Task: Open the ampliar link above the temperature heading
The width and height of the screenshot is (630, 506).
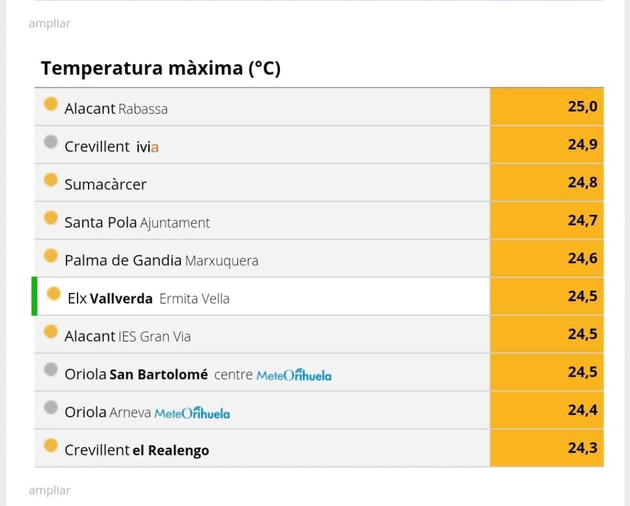Action: (x=49, y=23)
